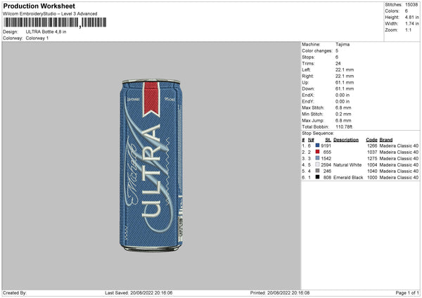Click the Max Stitch value '6.8 mm'
The width and height of the screenshot is (422, 298).
(x=343, y=108)
